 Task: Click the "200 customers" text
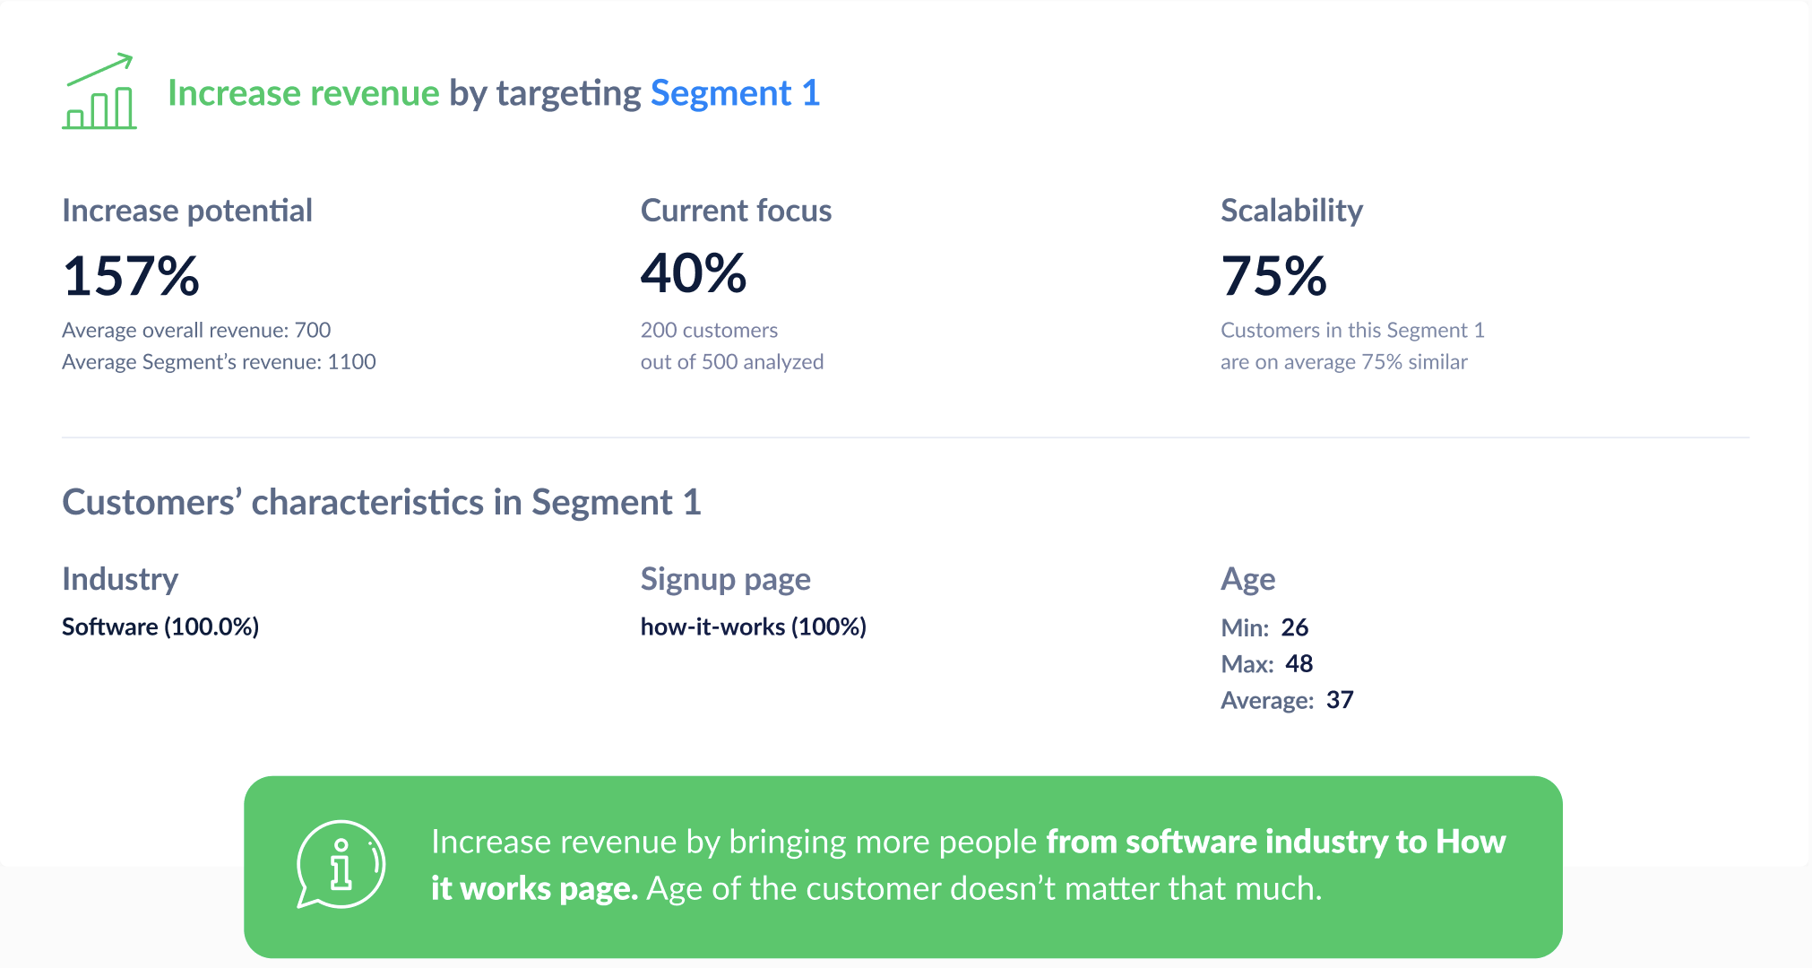point(709,331)
